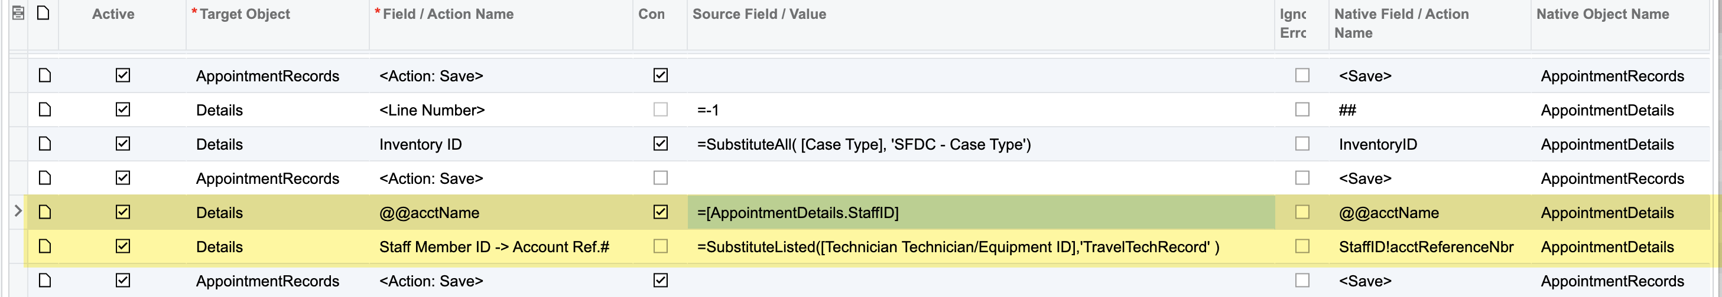Toggle Commit checkbox on Line Number row
The width and height of the screenshot is (1722, 297).
[x=661, y=109]
